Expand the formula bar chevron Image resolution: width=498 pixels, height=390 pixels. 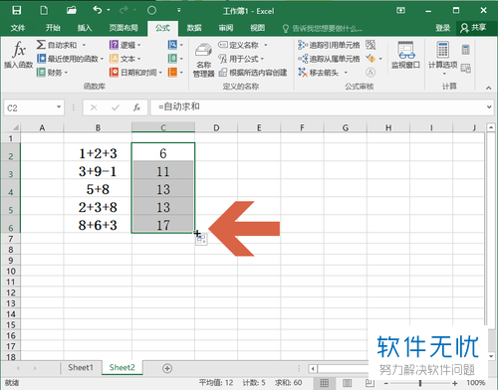tap(489, 107)
